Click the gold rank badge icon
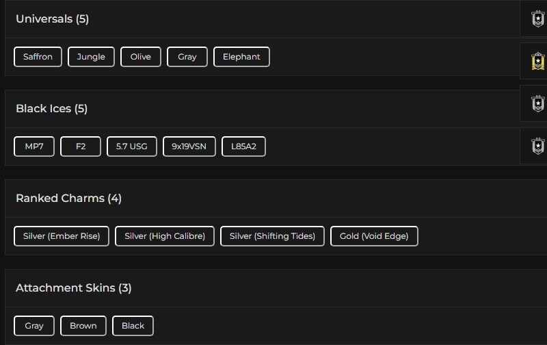Image resolution: width=547 pixels, height=345 pixels. point(538,61)
